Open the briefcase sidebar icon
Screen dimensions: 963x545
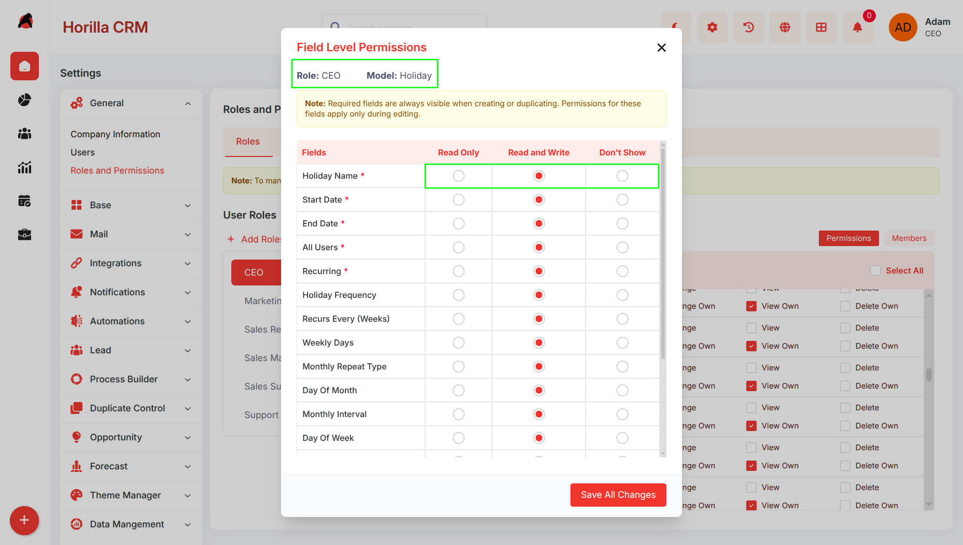[x=24, y=235]
